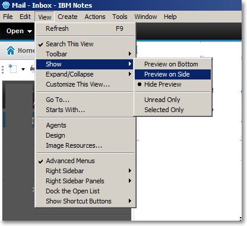Open the Tools menu

pyautogui.click(x=120, y=17)
